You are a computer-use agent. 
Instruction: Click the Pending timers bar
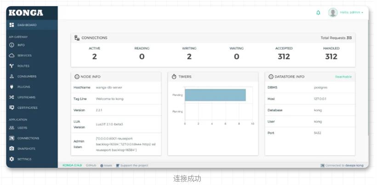(215, 95)
